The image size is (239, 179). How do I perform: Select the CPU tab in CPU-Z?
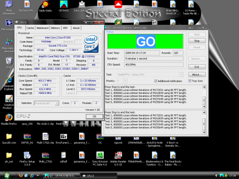[x=19, y=28]
